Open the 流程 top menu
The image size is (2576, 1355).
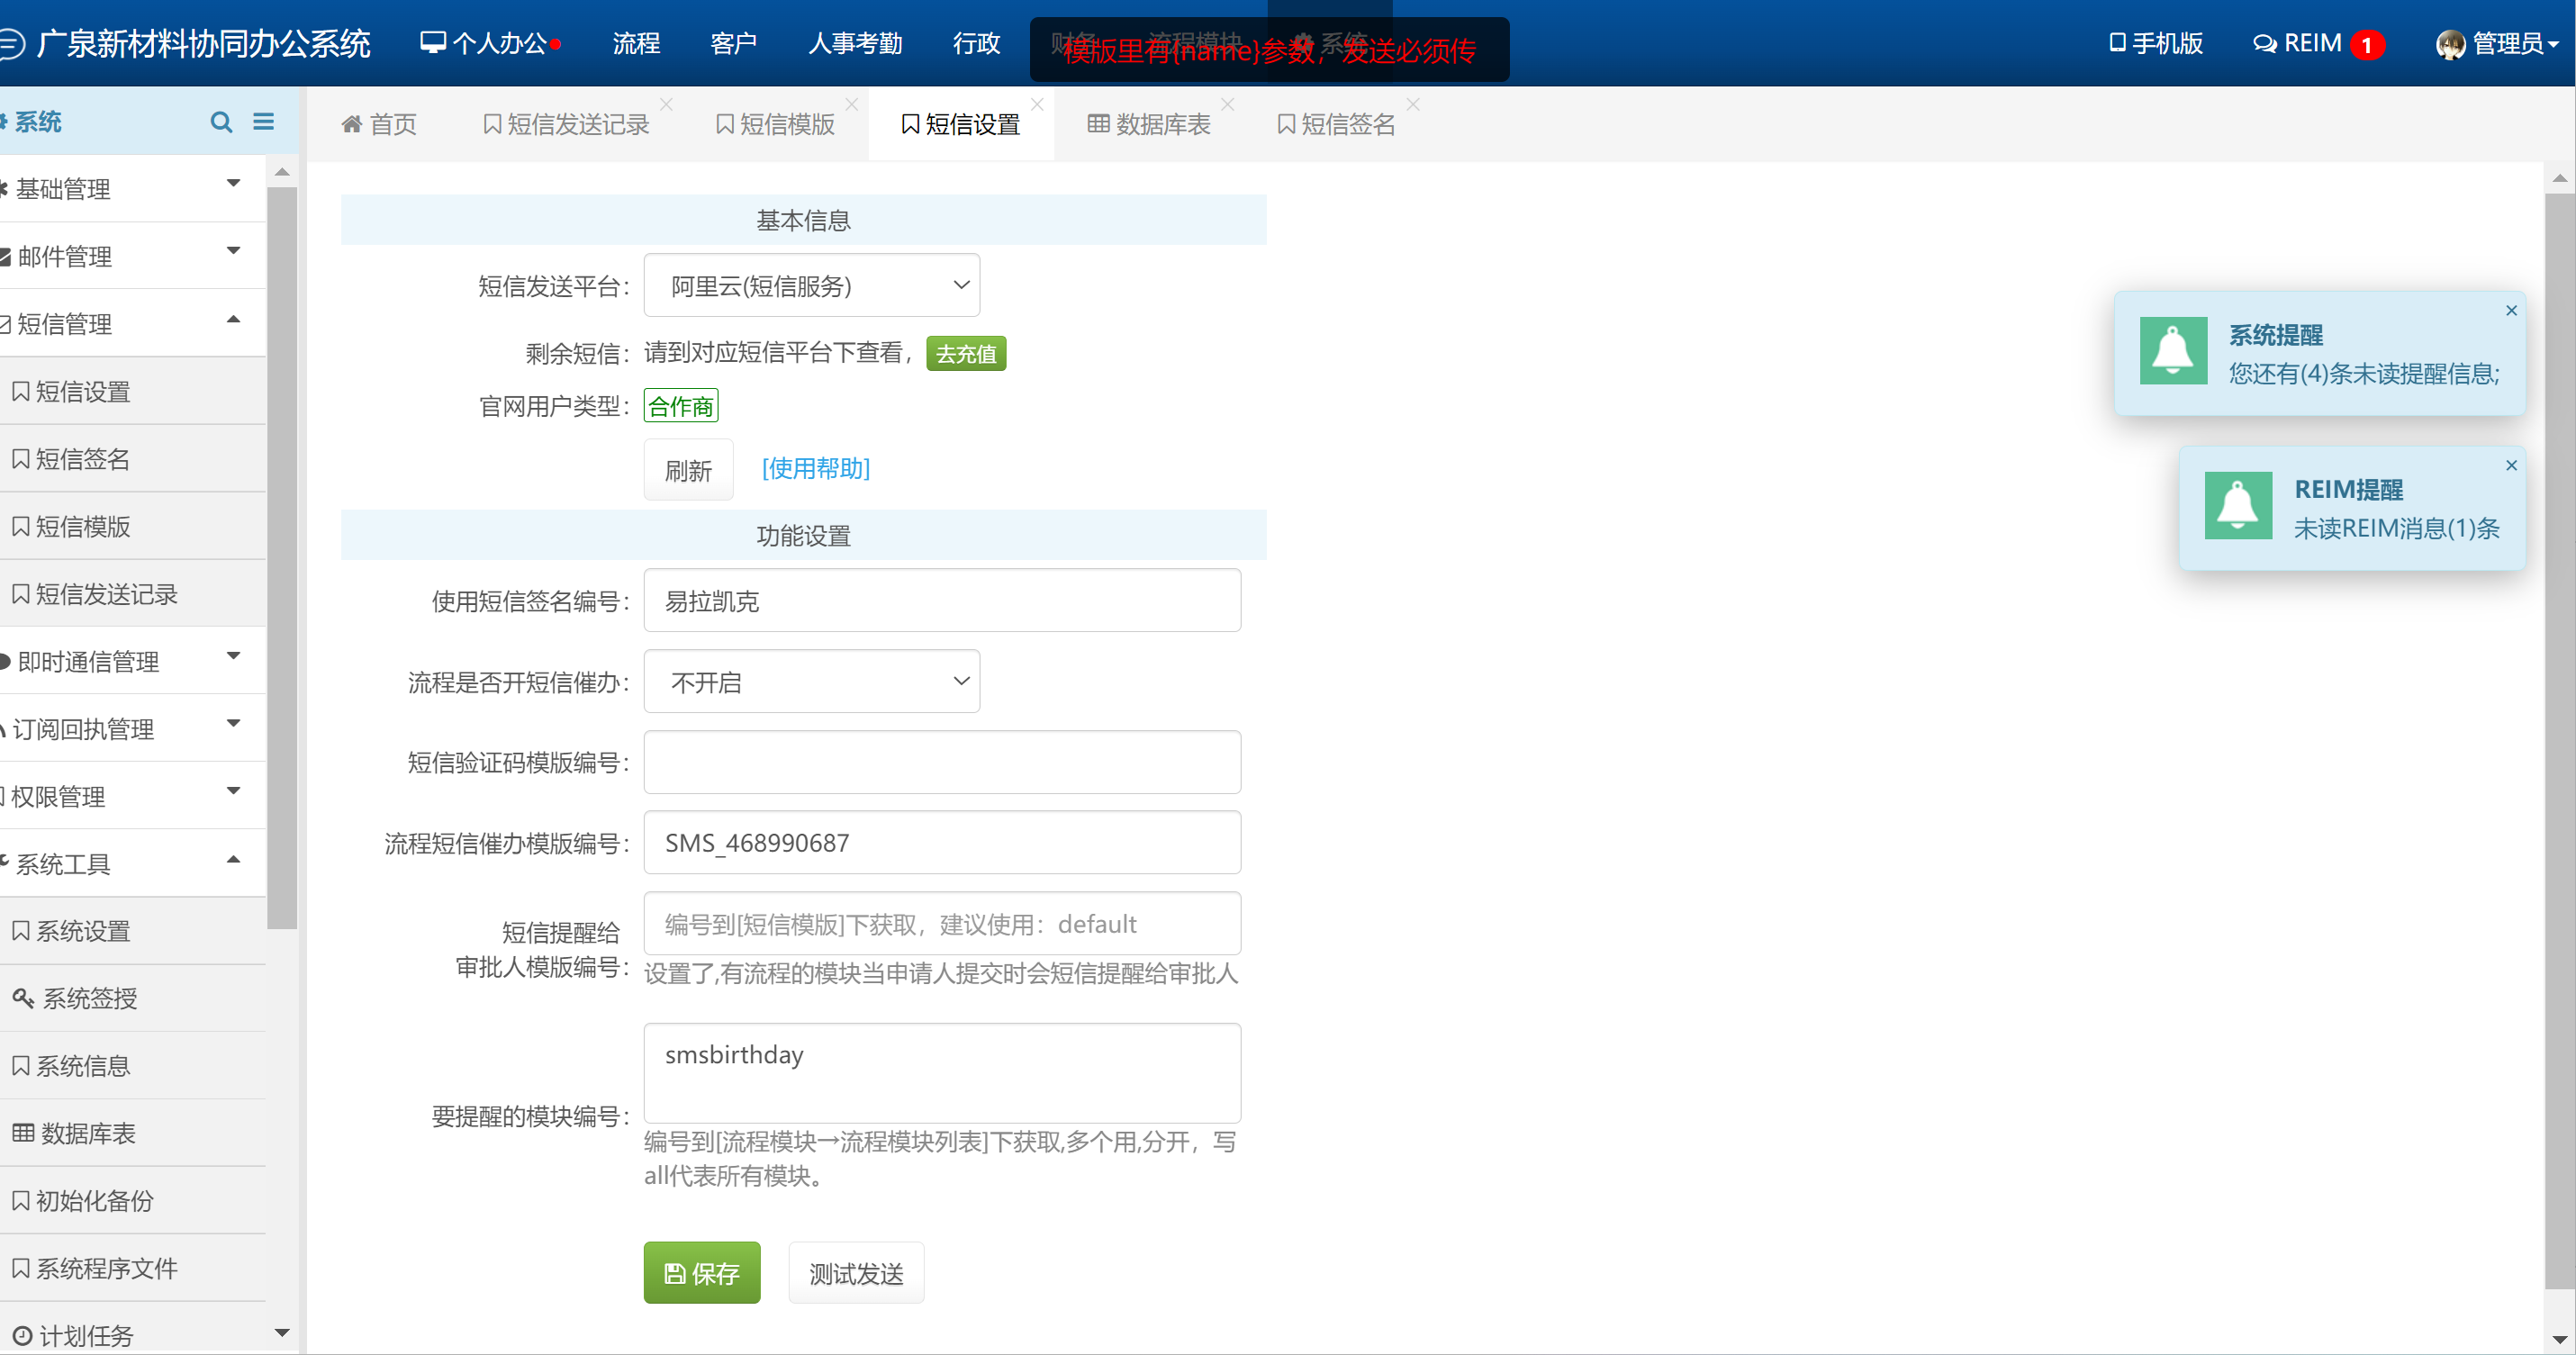636,44
